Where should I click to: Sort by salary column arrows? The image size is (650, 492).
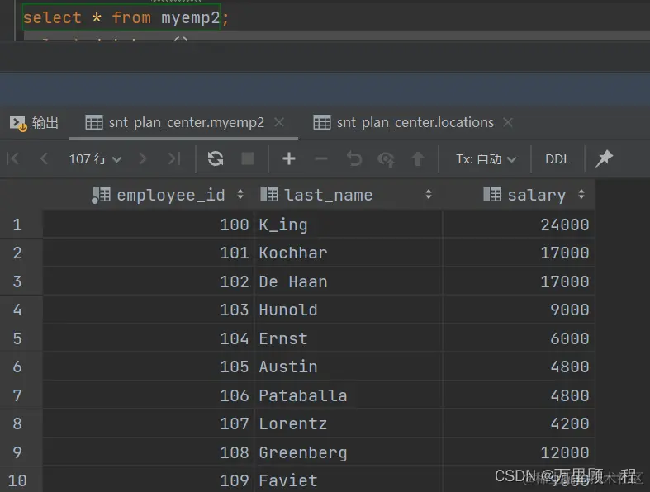[x=581, y=194]
